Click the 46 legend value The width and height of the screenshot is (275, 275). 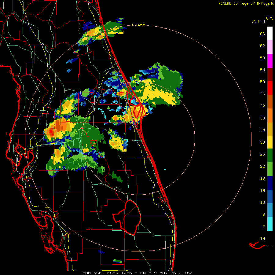click(x=262, y=94)
